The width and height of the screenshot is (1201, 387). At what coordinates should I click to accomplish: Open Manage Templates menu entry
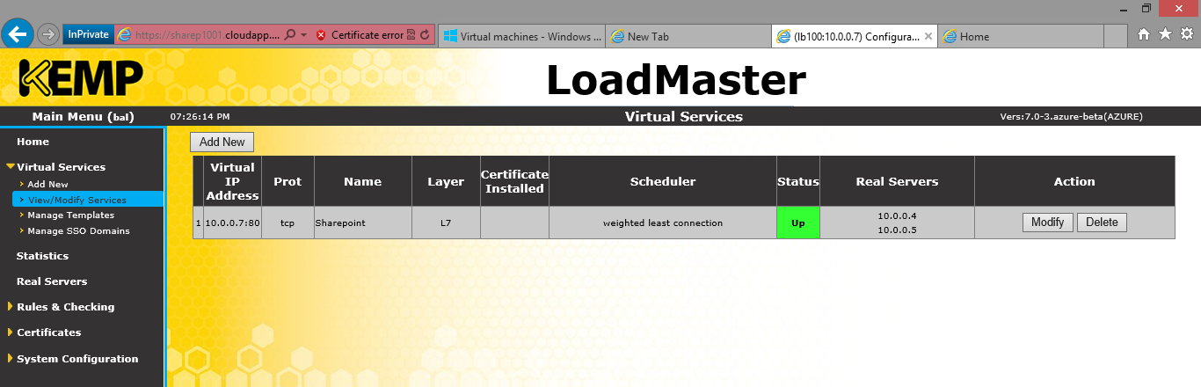point(70,215)
